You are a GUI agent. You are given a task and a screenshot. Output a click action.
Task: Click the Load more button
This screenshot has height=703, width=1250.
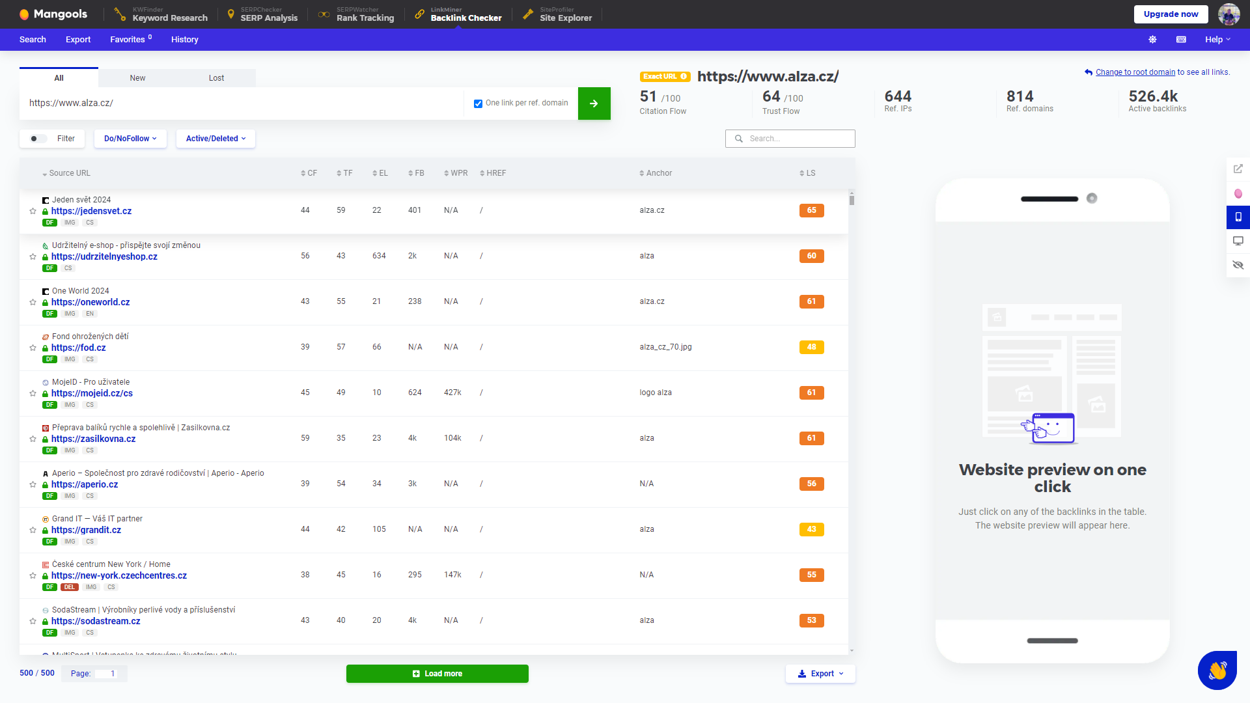(x=437, y=674)
